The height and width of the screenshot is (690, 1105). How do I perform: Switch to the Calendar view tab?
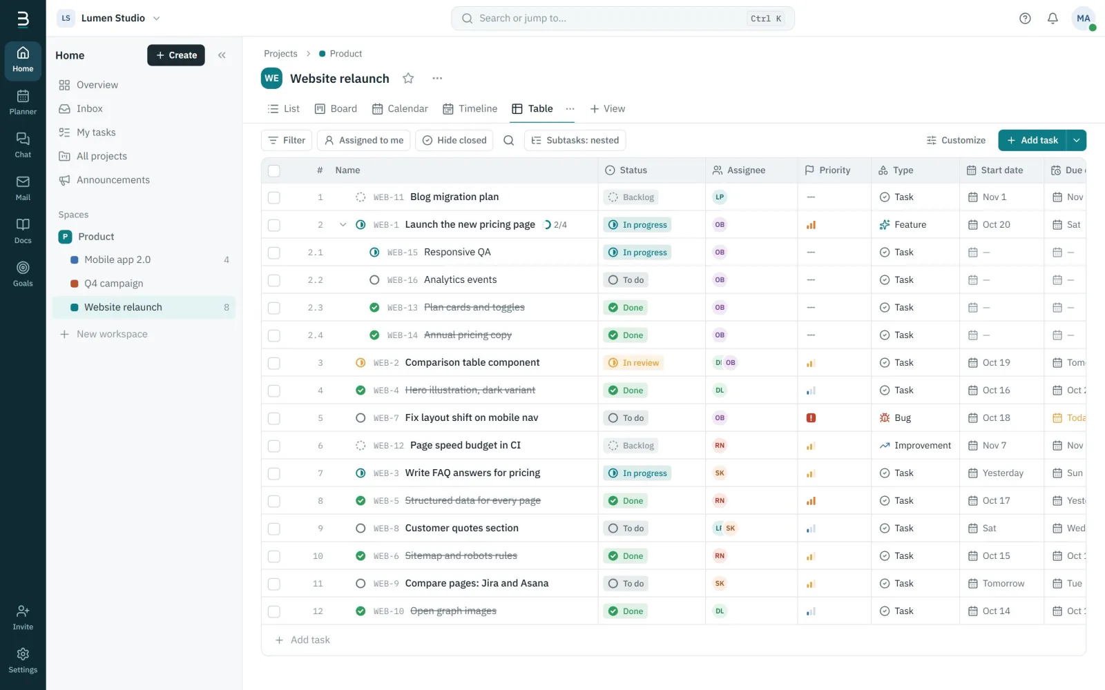point(400,109)
